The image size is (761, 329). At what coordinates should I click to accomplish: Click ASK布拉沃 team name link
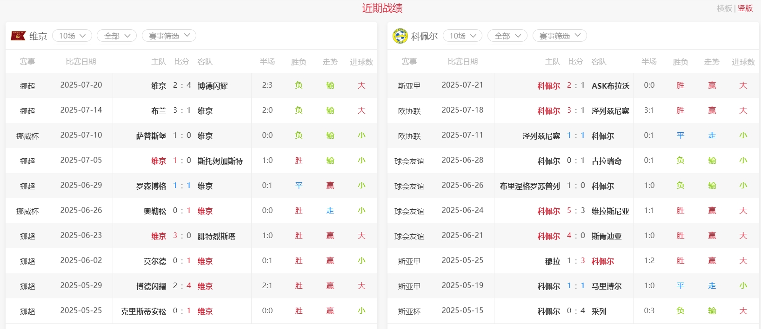click(x=610, y=86)
